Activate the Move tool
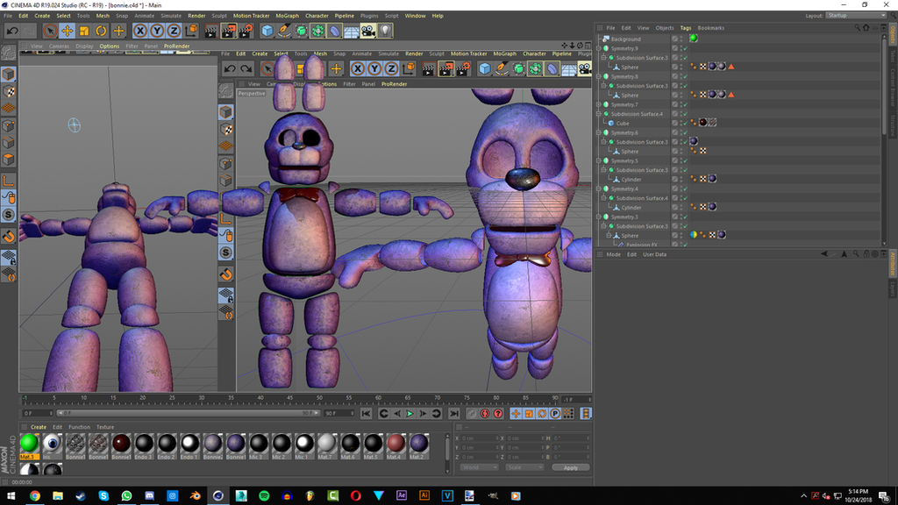The image size is (898, 505). pos(67,31)
